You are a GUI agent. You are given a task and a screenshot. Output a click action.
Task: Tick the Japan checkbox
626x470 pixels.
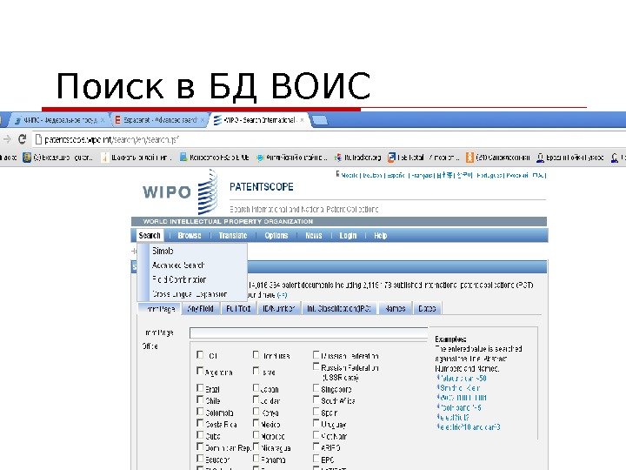256,387
